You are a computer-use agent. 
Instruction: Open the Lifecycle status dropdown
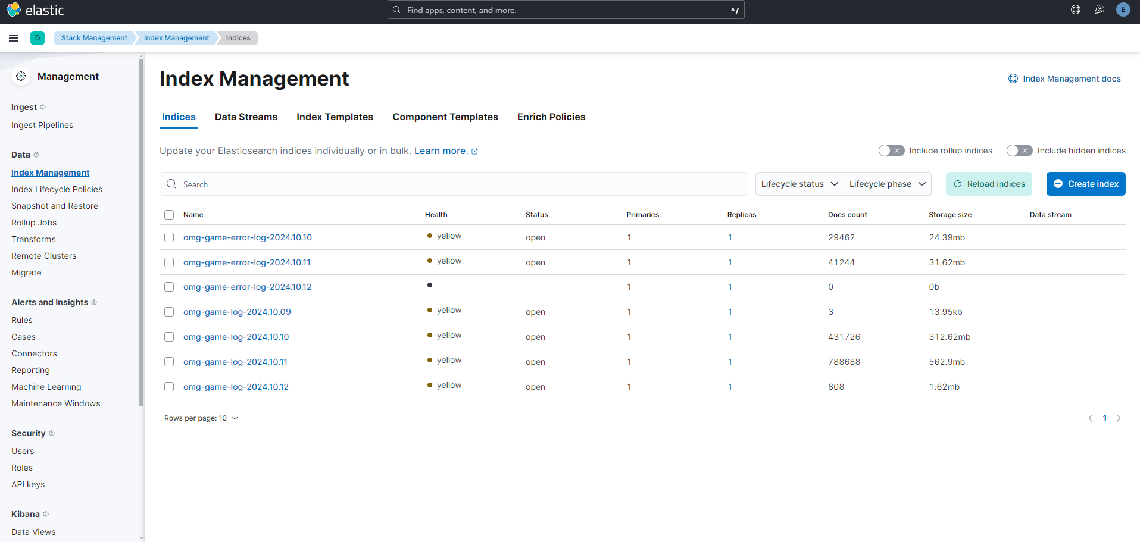799,184
